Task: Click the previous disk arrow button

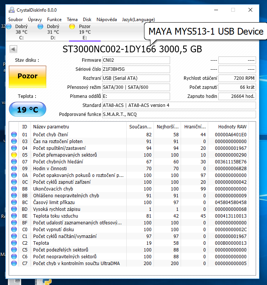Action: click(x=14, y=49)
